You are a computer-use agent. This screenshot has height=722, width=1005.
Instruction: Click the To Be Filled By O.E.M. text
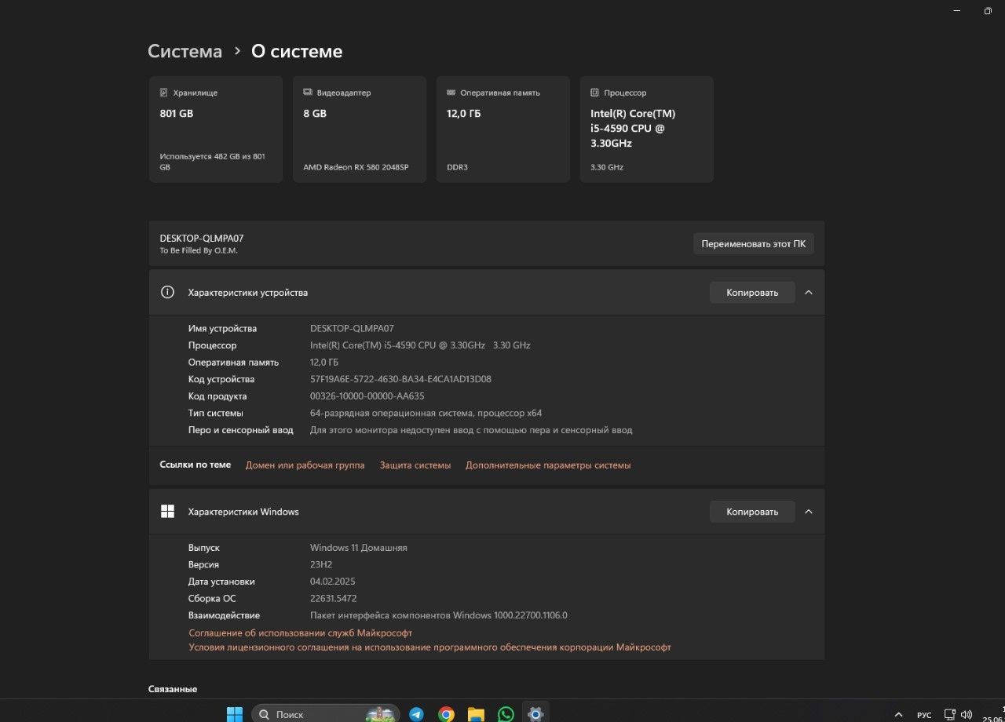click(199, 251)
